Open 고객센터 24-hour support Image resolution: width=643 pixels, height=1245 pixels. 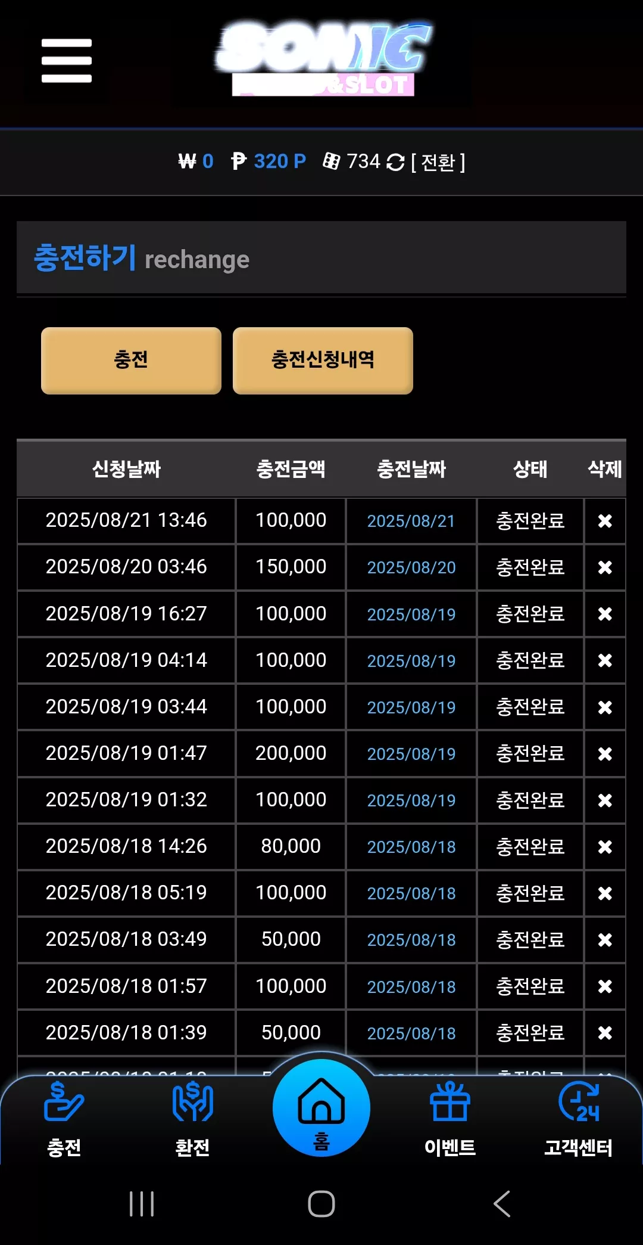point(579,1119)
